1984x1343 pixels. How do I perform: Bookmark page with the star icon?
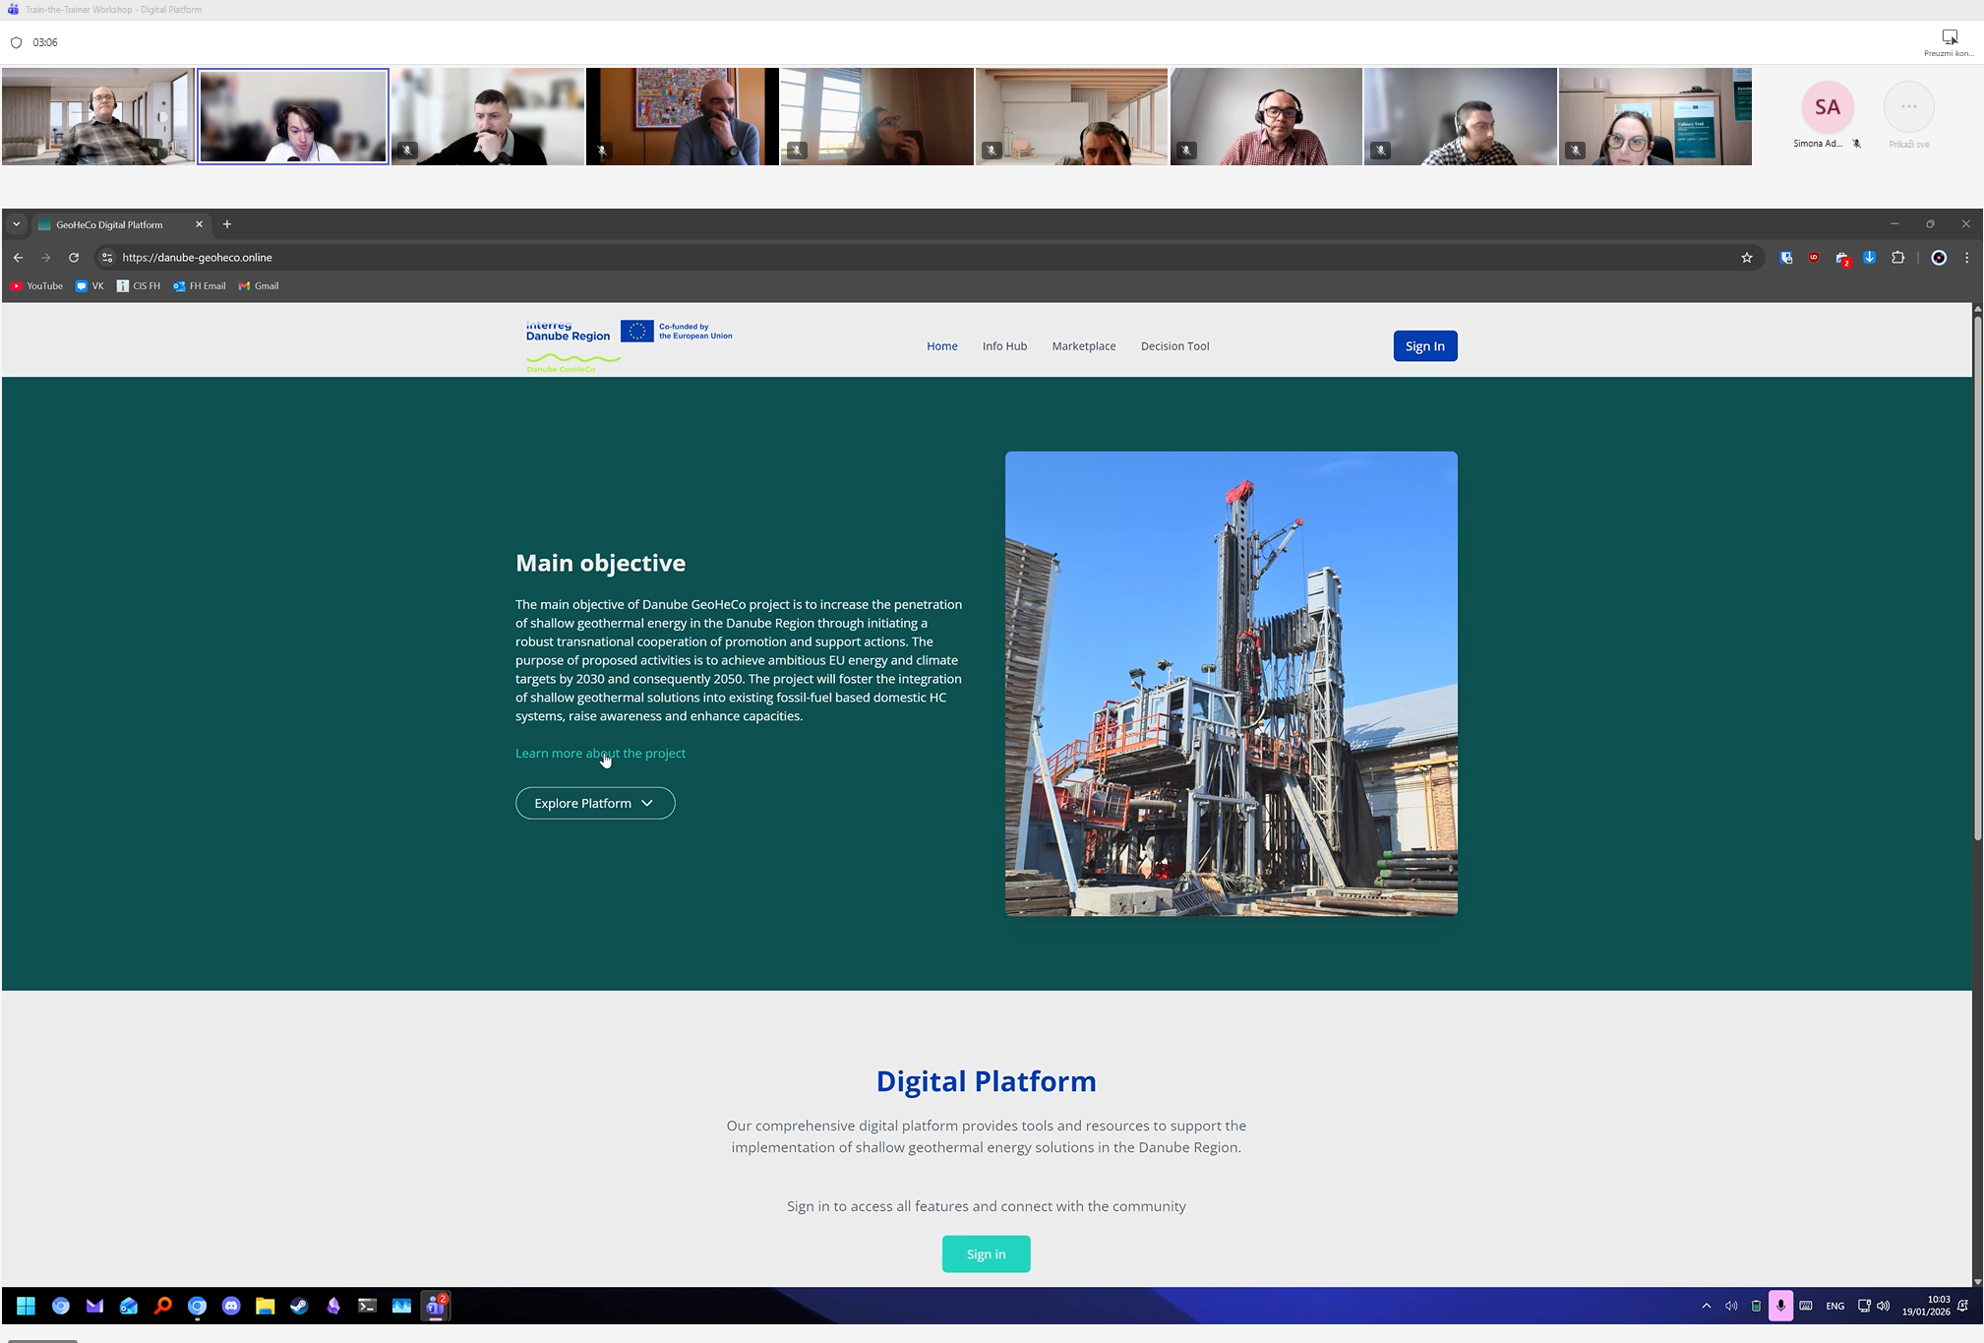(1747, 258)
